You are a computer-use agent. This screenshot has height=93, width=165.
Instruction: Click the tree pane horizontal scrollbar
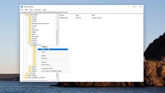35,81
